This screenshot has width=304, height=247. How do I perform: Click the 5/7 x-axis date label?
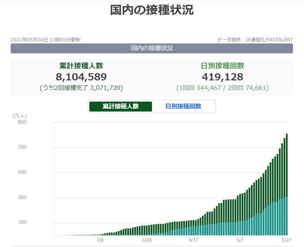pyautogui.click(x=240, y=240)
